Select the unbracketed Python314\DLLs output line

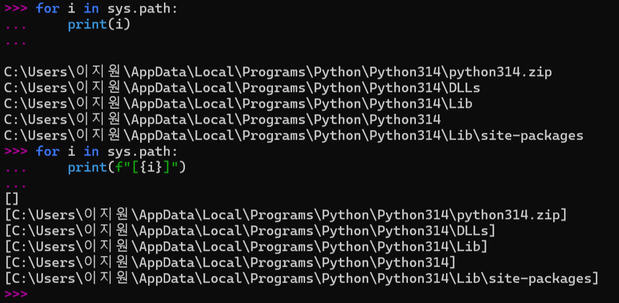tap(242, 88)
